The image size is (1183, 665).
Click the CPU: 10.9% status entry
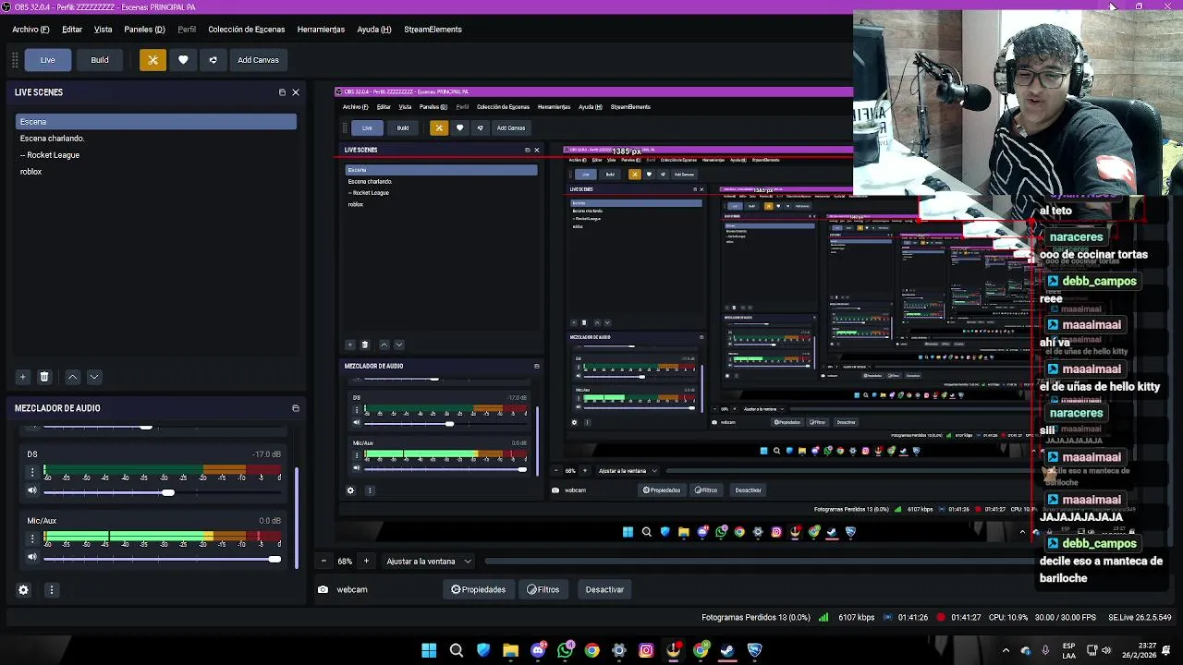click(1007, 618)
